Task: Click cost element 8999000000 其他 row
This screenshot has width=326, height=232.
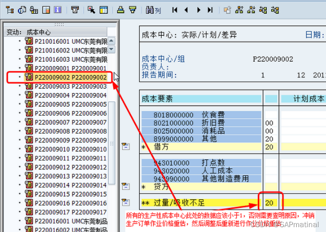Action: click(x=201, y=139)
